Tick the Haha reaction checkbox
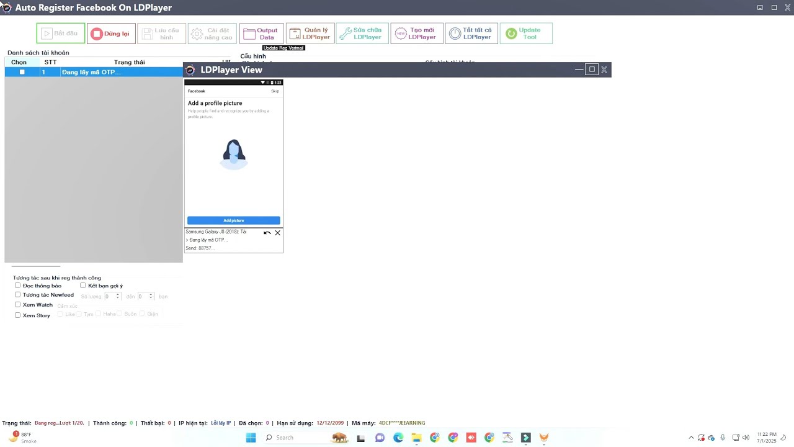Screen dimensions: 794x447 (99, 314)
